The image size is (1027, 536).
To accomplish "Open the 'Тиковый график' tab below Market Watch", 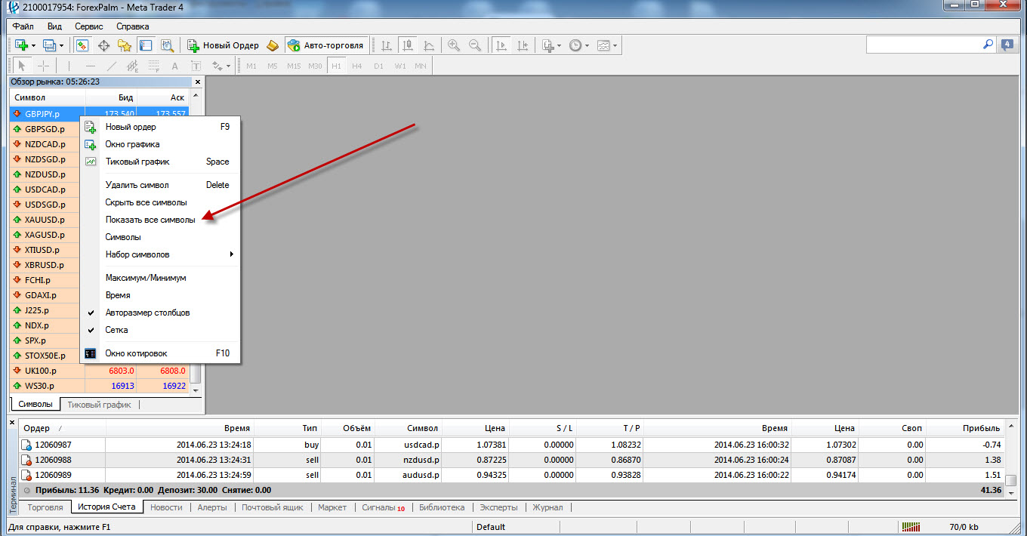I will [99, 405].
